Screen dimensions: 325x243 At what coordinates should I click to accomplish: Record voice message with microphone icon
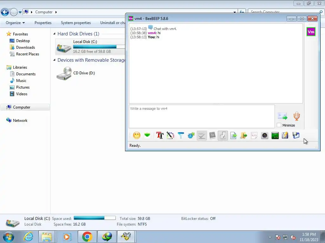click(x=297, y=116)
